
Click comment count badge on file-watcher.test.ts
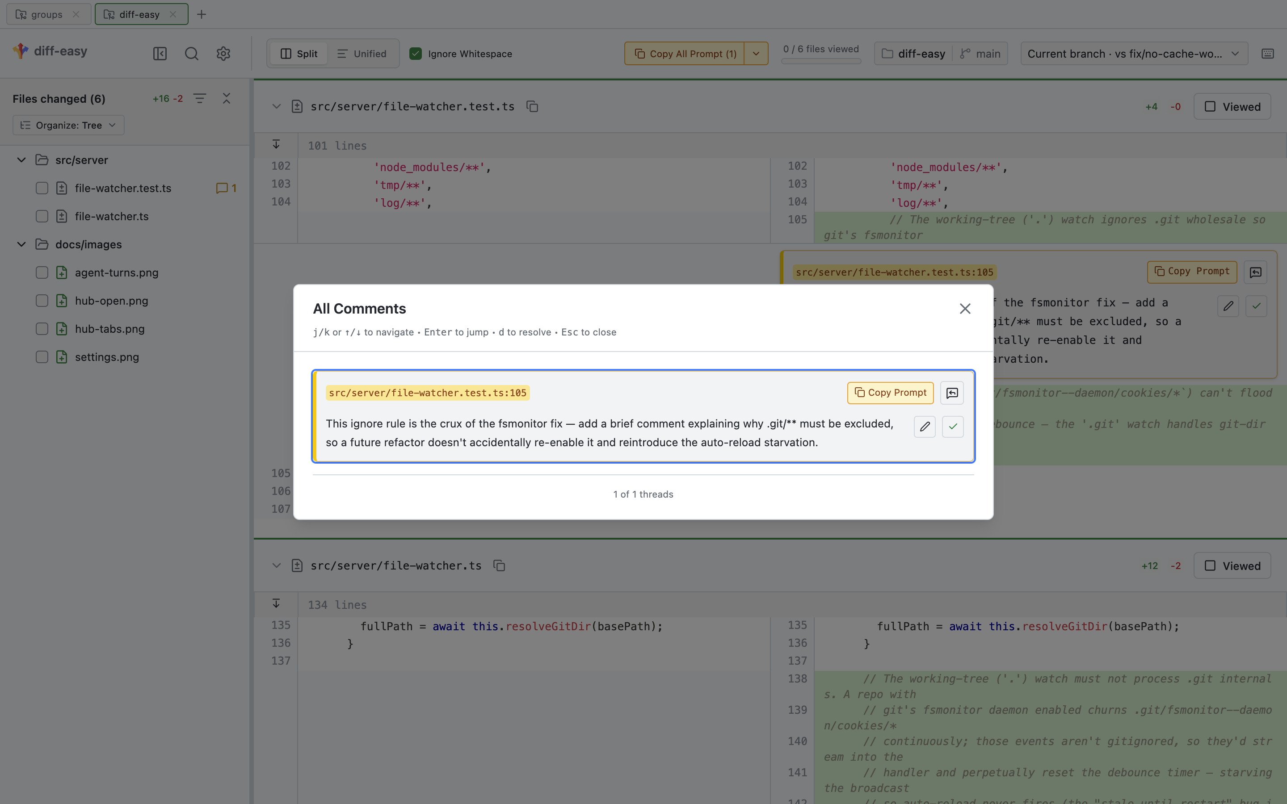coord(226,188)
